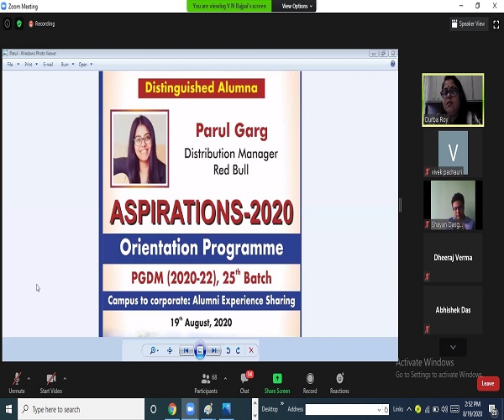Open notification center icon
The height and width of the screenshot is (420, 504).
point(493,409)
